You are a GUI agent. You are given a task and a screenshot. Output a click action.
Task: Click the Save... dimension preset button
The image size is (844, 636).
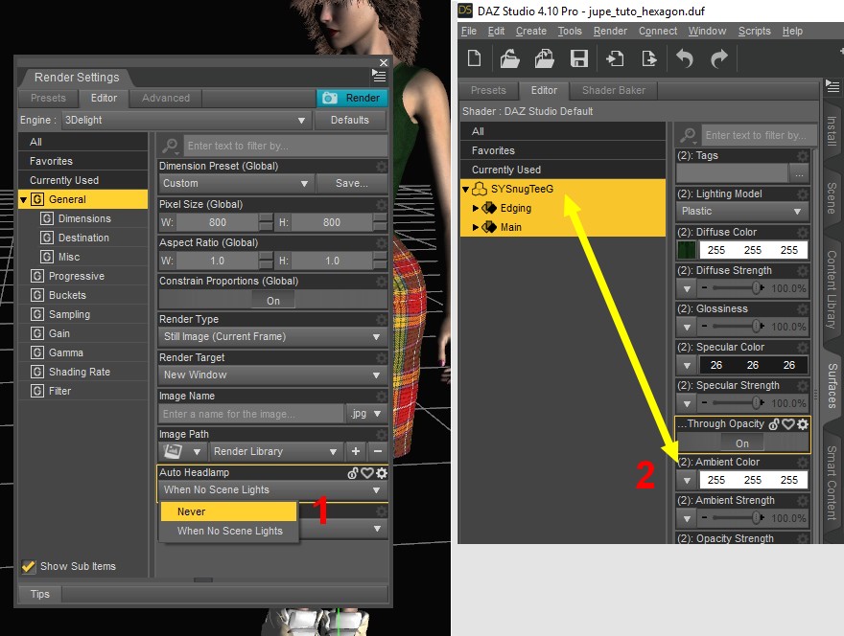click(351, 183)
